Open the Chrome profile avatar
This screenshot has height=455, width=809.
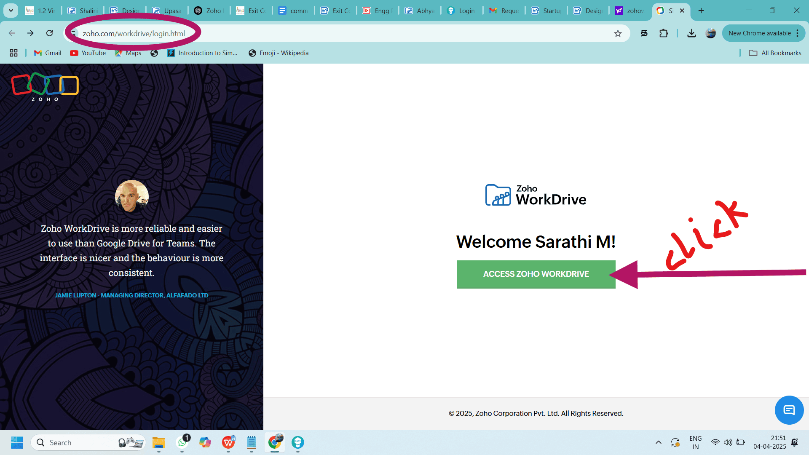[711, 33]
